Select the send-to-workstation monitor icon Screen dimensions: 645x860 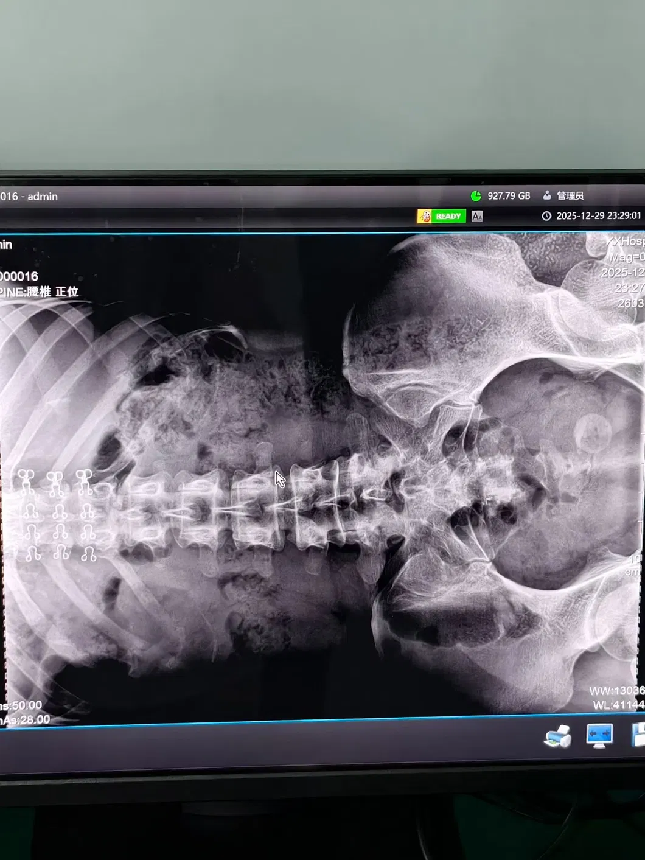coord(600,738)
